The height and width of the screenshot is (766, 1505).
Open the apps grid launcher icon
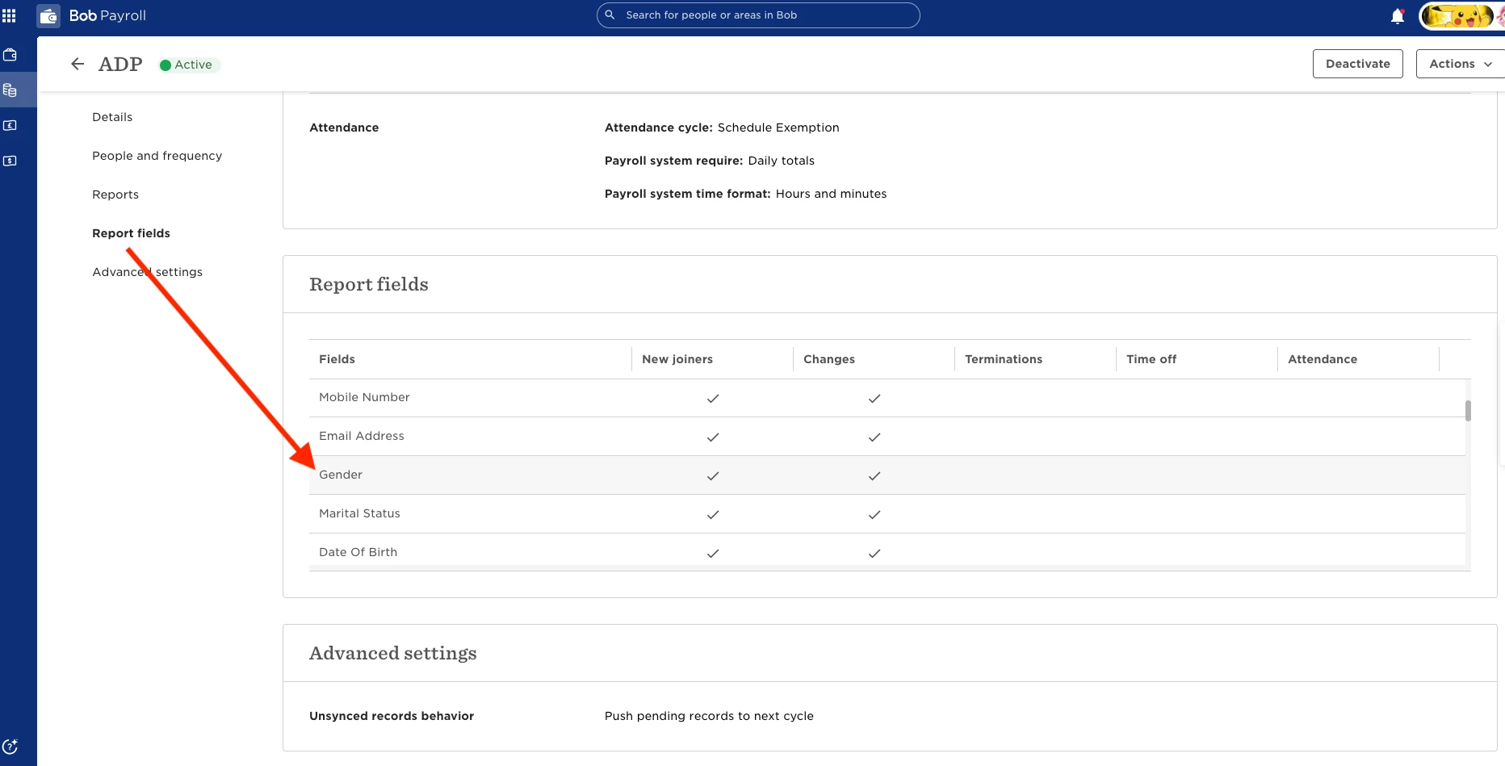tap(10, 15)
